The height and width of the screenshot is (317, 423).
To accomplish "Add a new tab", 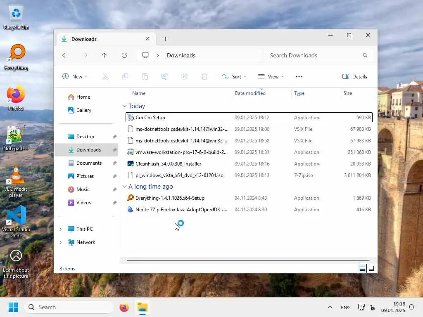I will tap(166, 39).
